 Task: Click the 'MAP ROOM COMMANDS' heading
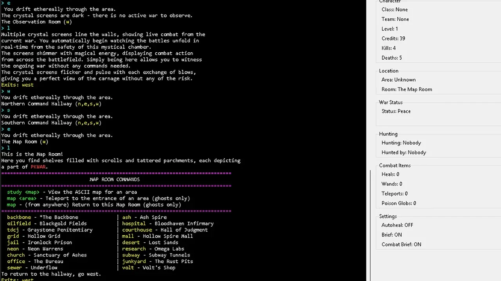tap(115, 180)
